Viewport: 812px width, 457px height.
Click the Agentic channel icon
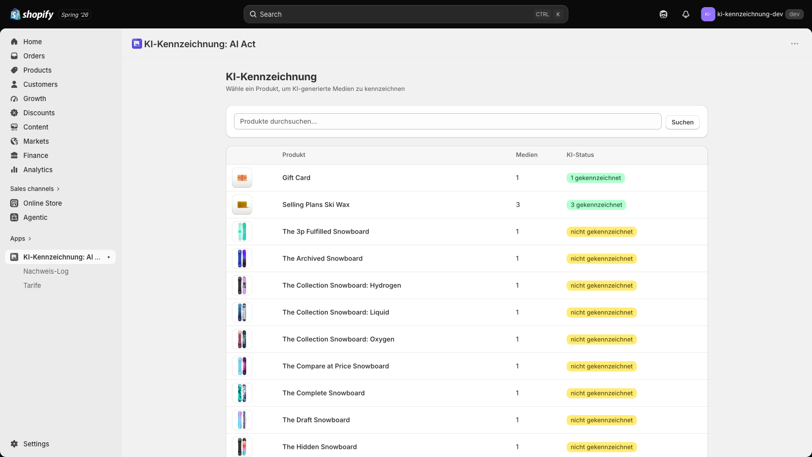coord(14,217)
